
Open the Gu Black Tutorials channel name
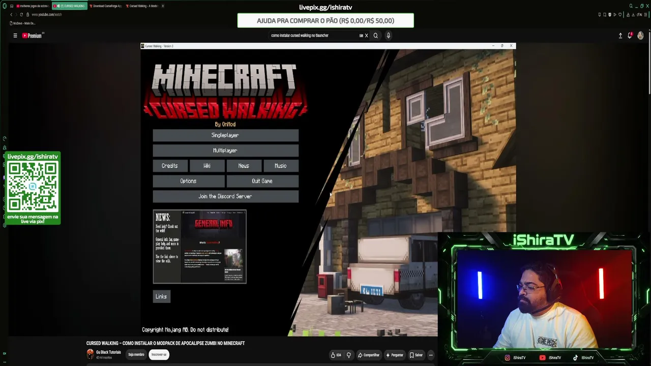point(108,352)
